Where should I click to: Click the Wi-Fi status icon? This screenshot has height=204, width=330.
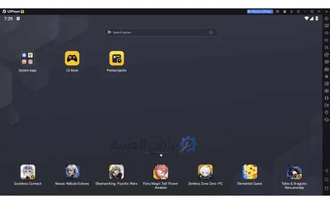point(306,18)
